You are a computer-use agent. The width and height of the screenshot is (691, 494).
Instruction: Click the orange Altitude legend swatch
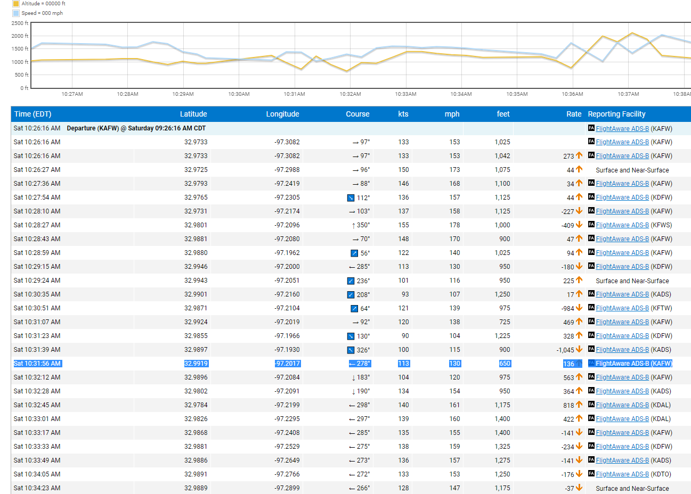(16, 4)
